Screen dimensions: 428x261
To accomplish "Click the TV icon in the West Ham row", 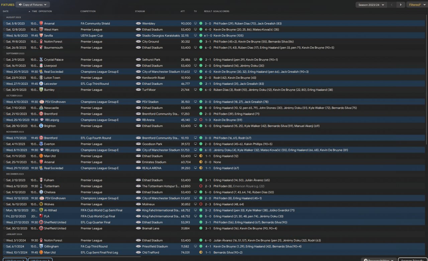I will pyautogui.click(x=195, y=30).
